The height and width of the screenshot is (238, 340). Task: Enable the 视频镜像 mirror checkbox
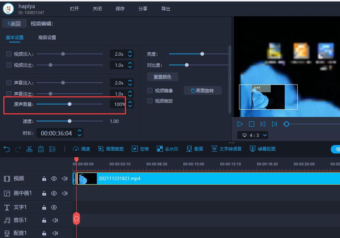(x=150, y=90)
